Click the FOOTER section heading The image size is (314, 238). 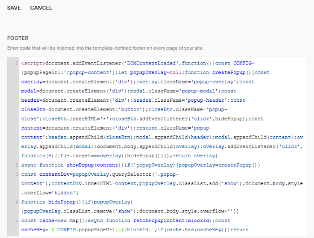coord(18,39)
